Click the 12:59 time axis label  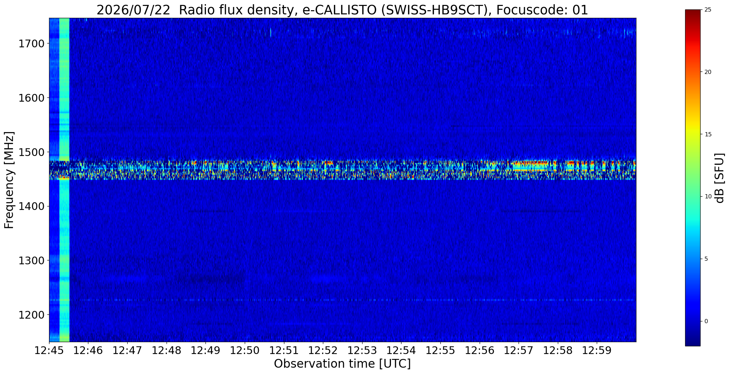tap(597, 350)
